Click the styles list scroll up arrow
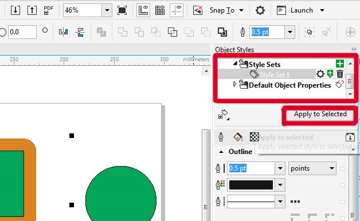 [x=350, y=64]
